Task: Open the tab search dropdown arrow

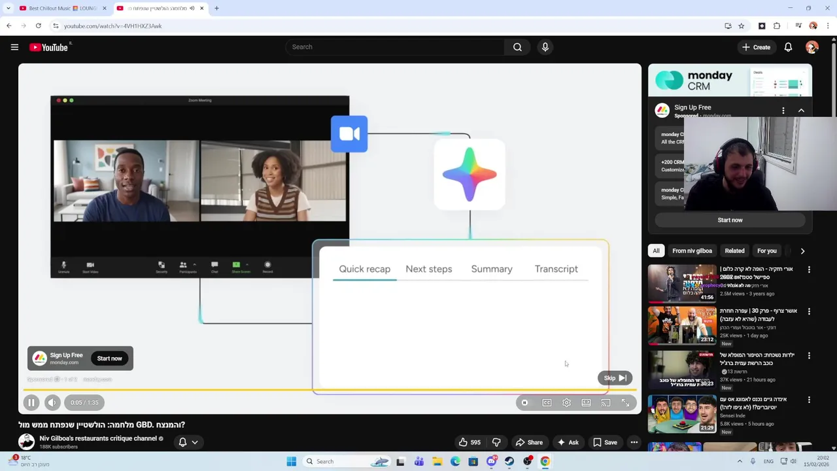Action: [8, 9]
